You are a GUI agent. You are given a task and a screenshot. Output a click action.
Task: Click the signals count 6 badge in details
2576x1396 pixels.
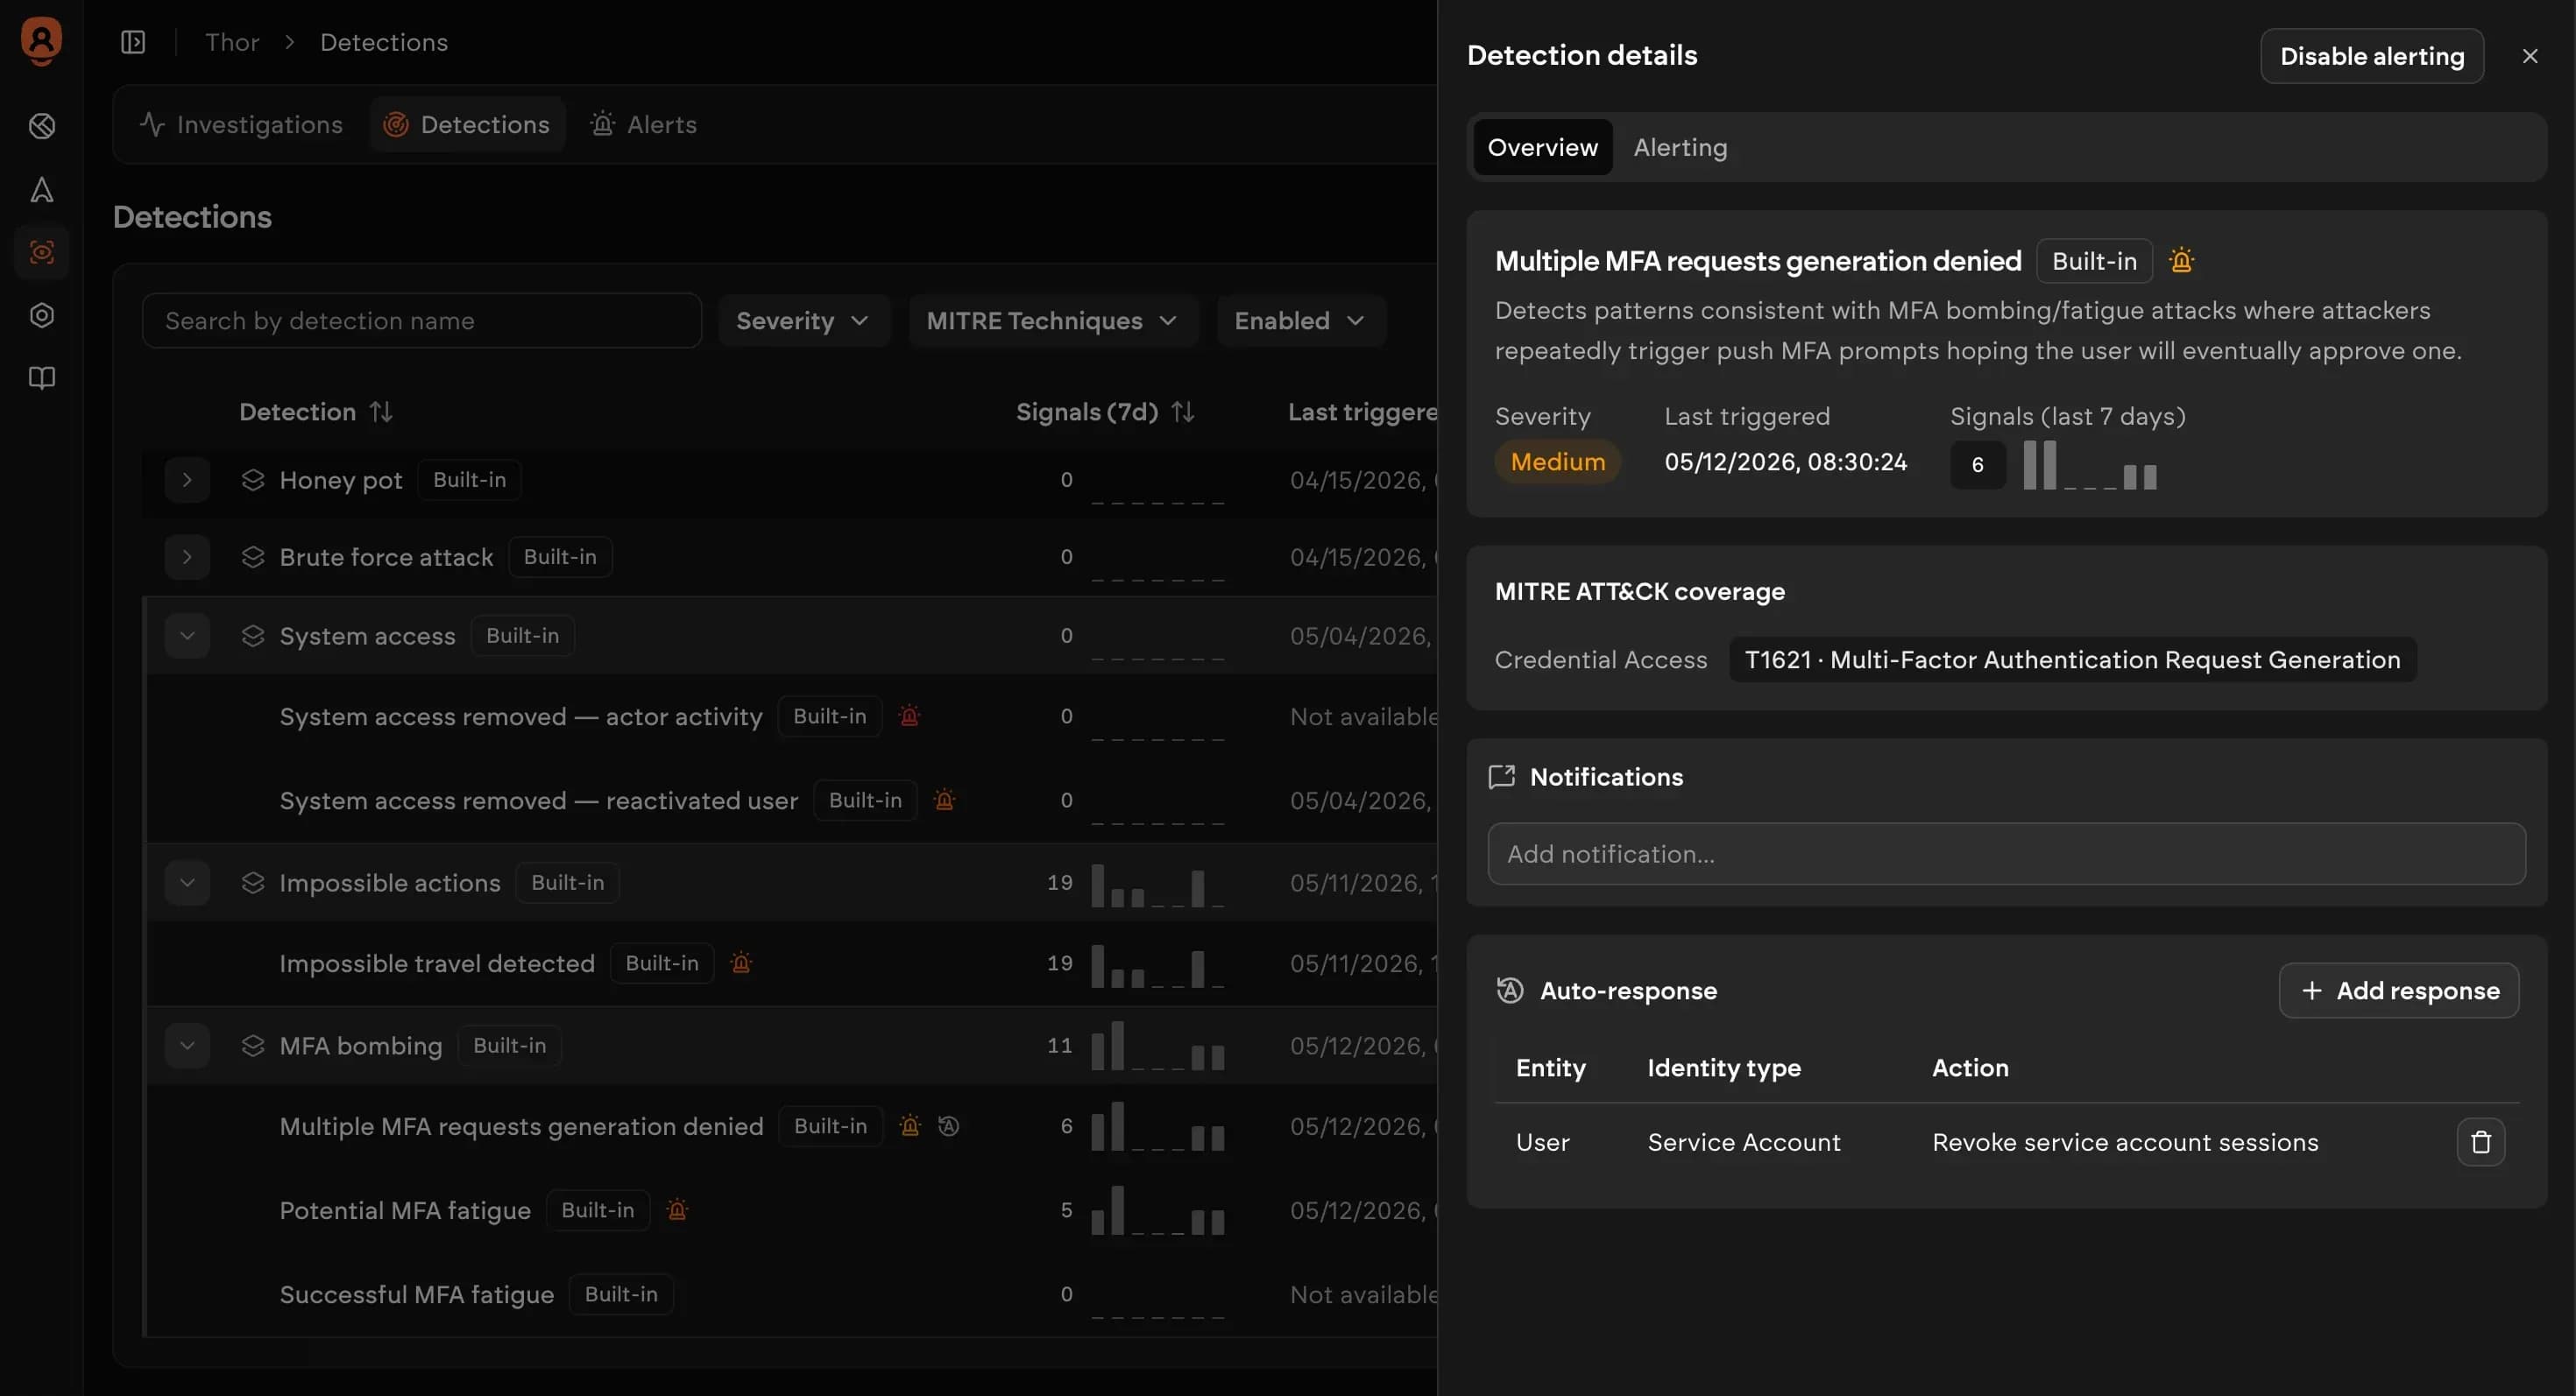[1977, 465]
